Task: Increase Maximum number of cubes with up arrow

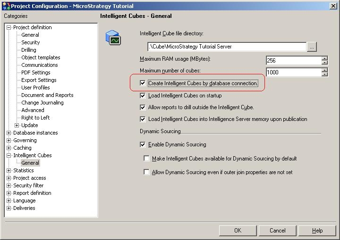Action: coord(324,70)
